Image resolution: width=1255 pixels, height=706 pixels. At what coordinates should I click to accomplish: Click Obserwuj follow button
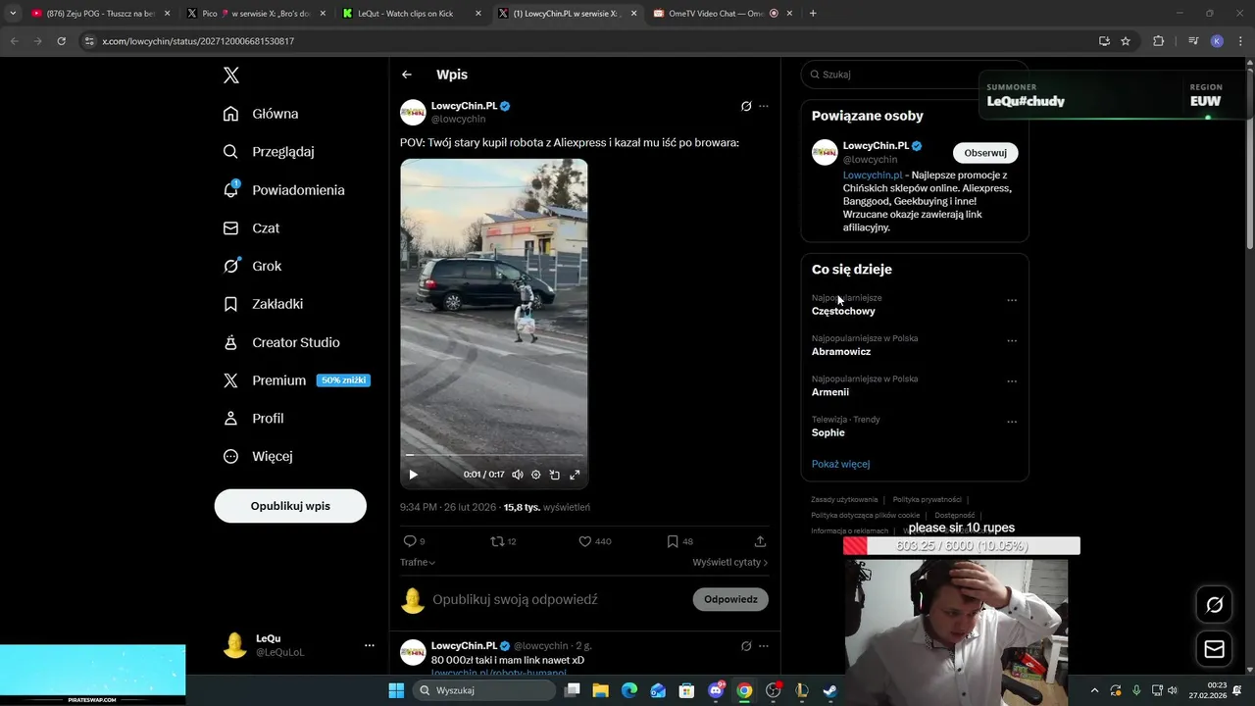tap(985, 153)
